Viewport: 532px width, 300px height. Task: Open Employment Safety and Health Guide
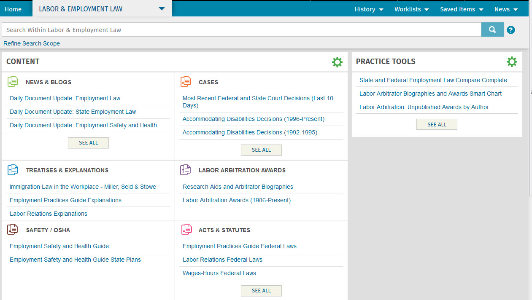[x=59, y=246]
